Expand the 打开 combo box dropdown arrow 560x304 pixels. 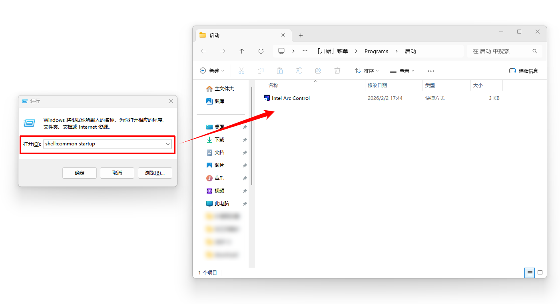(x=168, y=144)
